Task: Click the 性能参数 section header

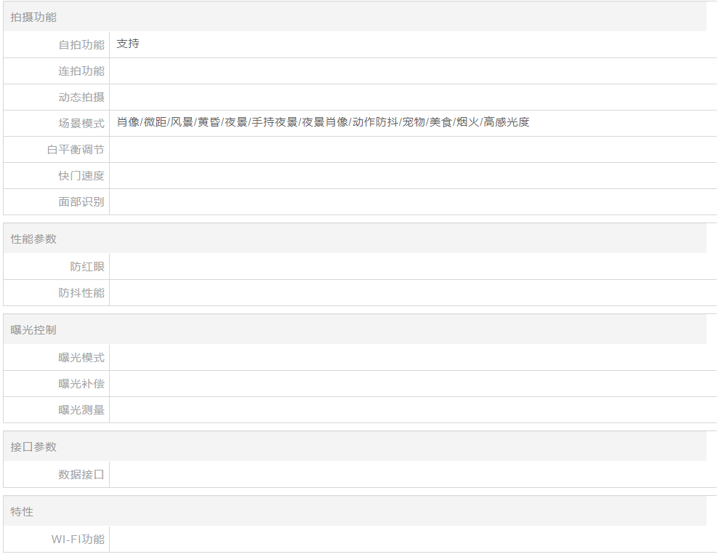Action: [x=33, y=239]
